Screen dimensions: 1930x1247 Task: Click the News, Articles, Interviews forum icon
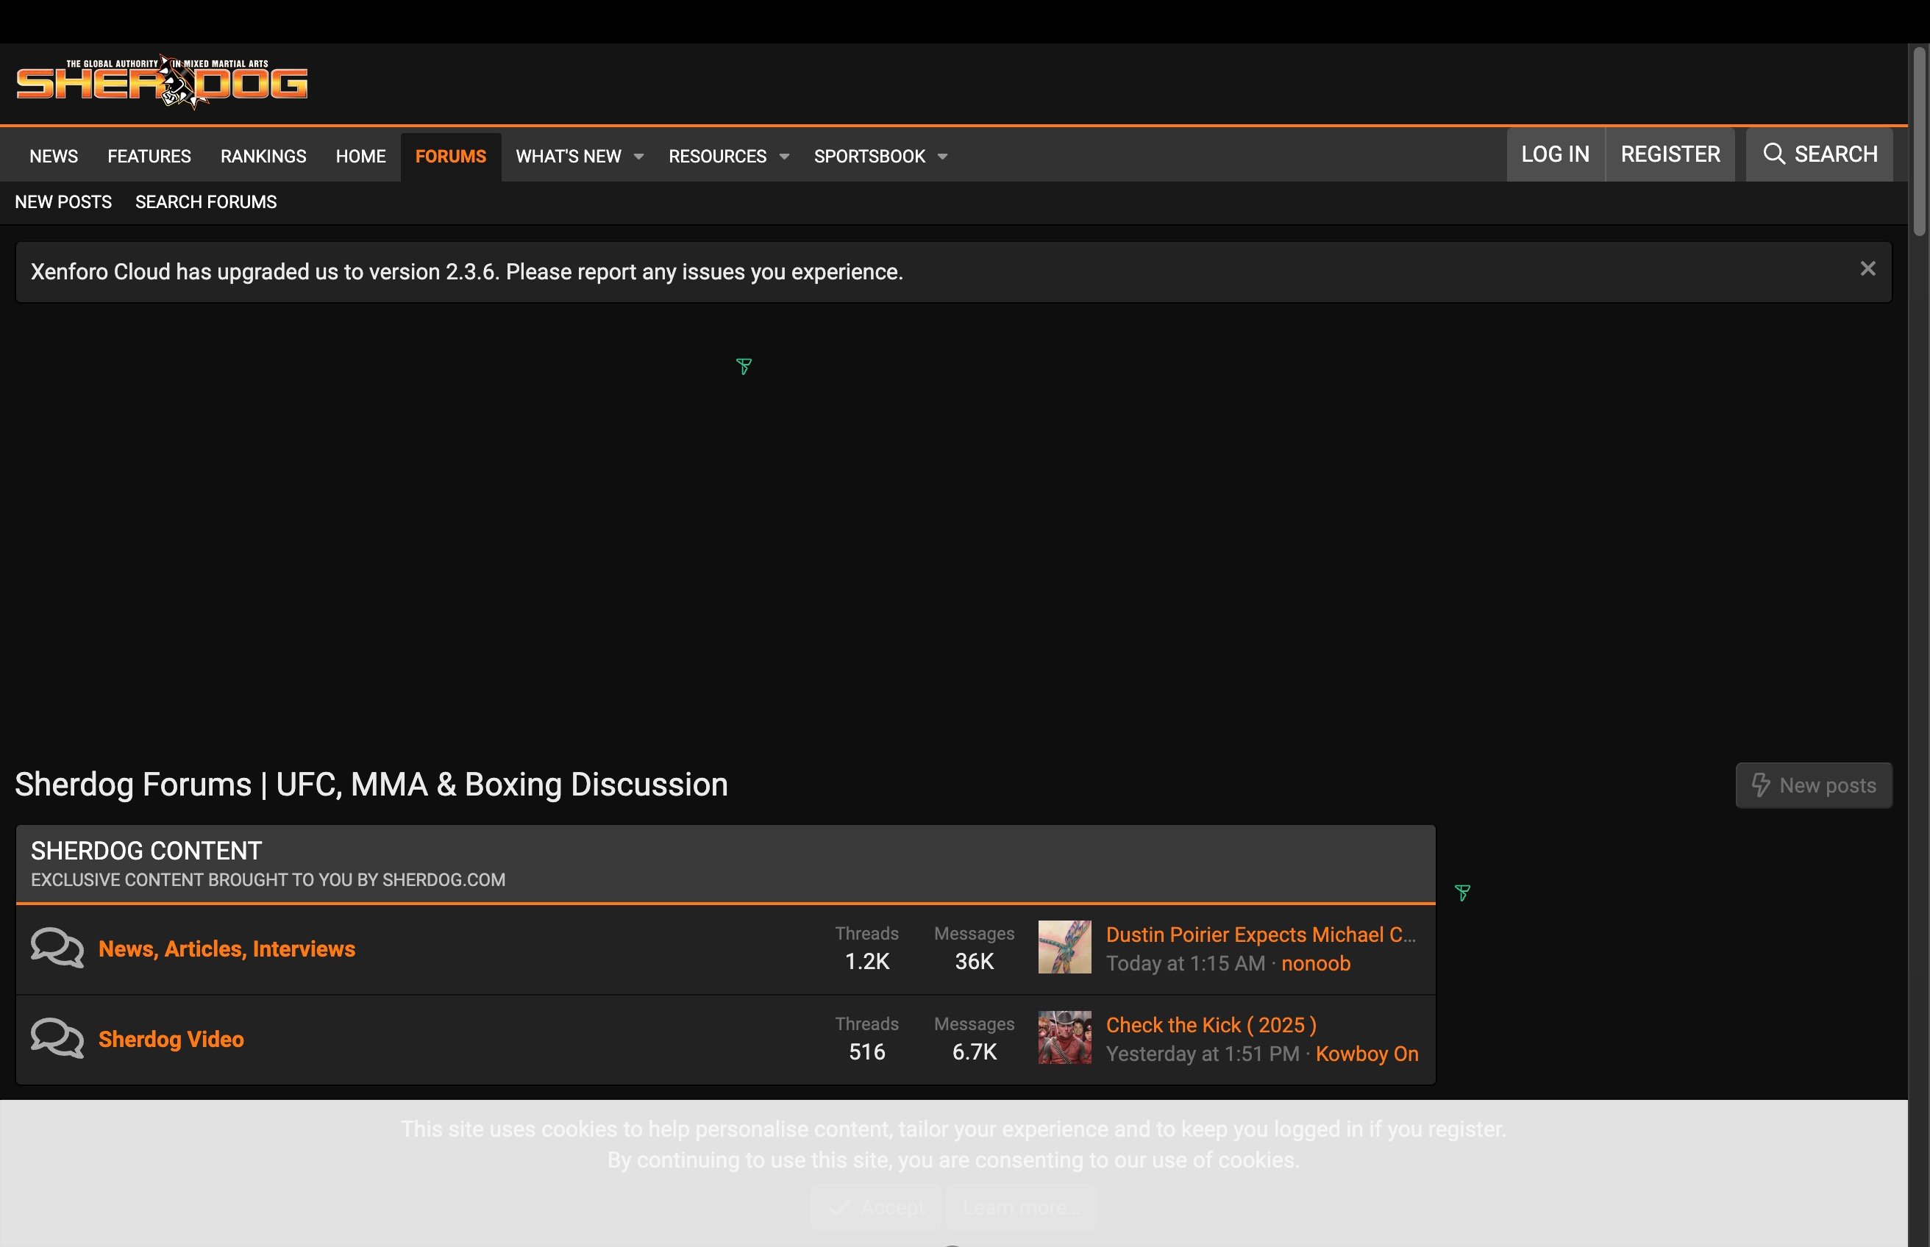click(x=57, y=948)
